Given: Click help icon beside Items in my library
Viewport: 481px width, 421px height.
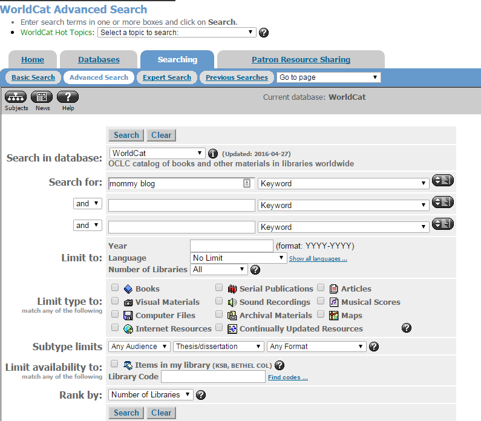Looking at the screenshot, I should (280, 365).
